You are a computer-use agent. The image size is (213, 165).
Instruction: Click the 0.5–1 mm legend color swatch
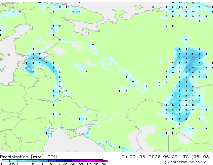pyautogui.click(x=13, y=161)
